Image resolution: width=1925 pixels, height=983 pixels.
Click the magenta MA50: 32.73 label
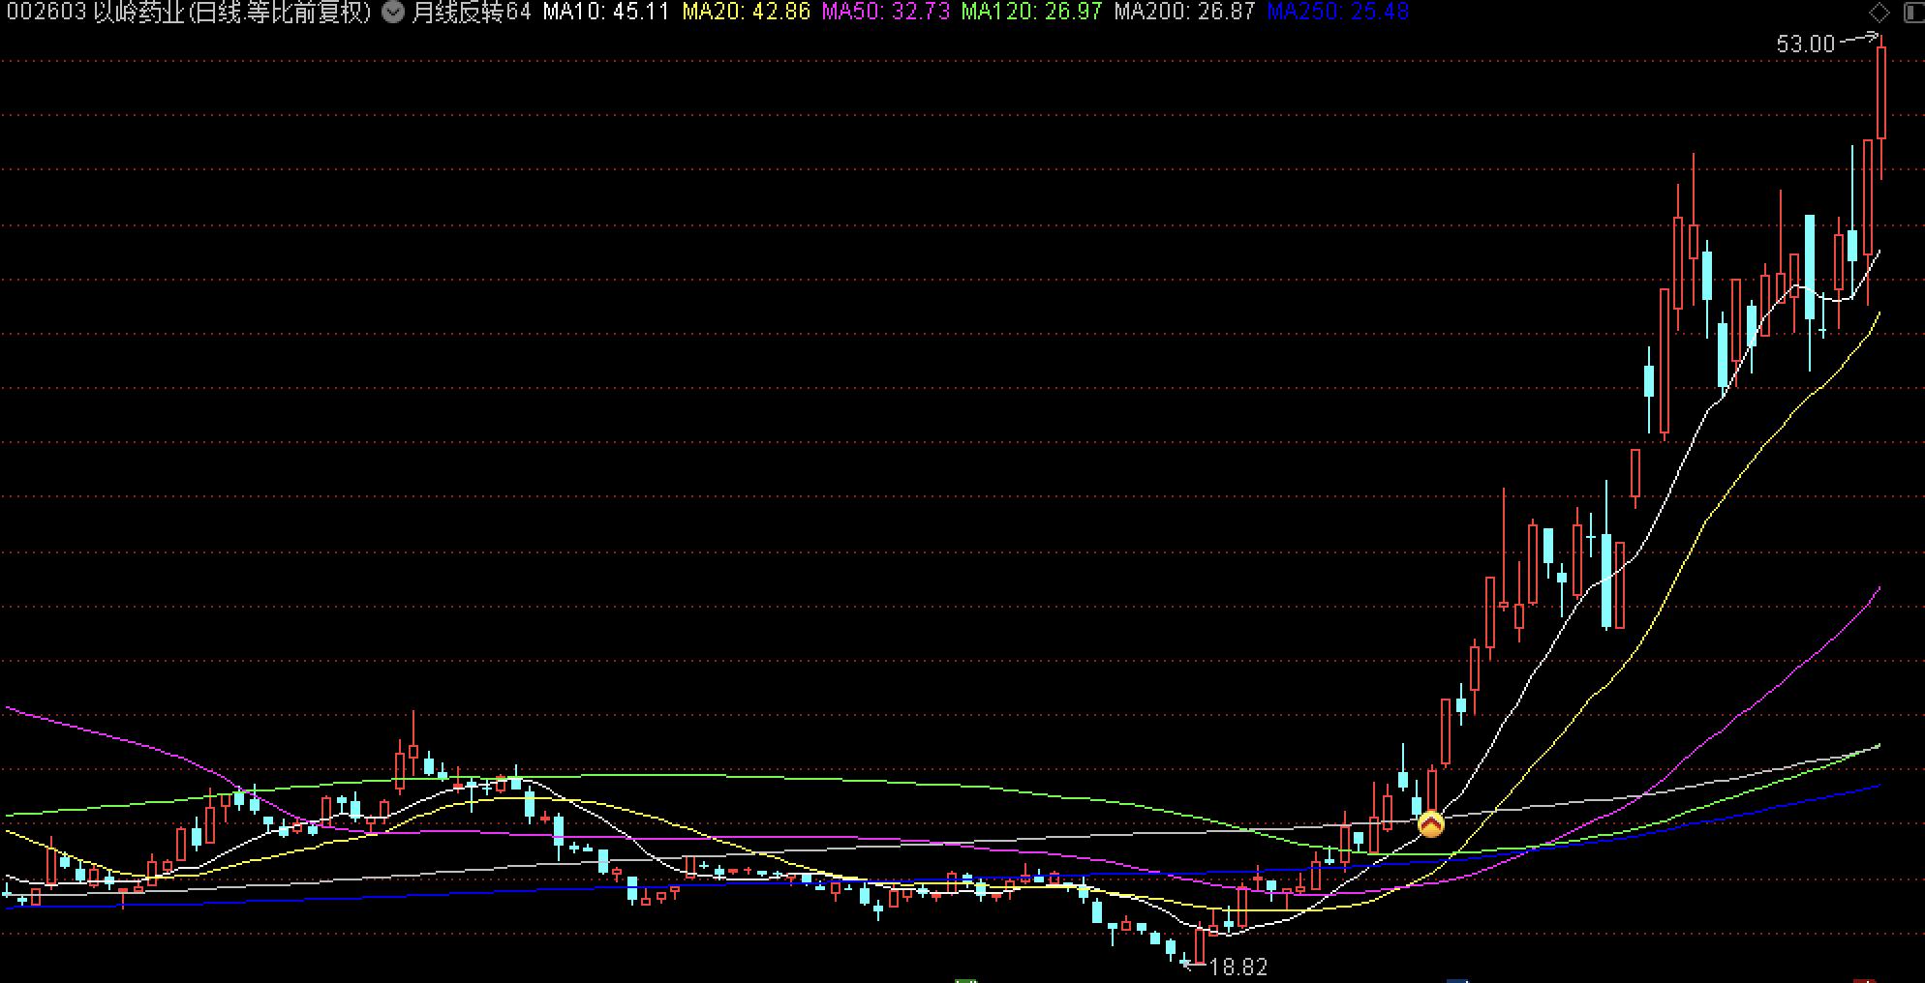click(x=885, y=12)
